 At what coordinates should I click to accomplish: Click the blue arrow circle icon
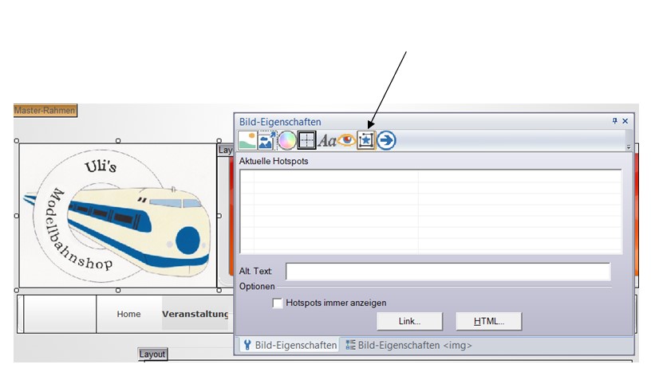tap(386, 140)
